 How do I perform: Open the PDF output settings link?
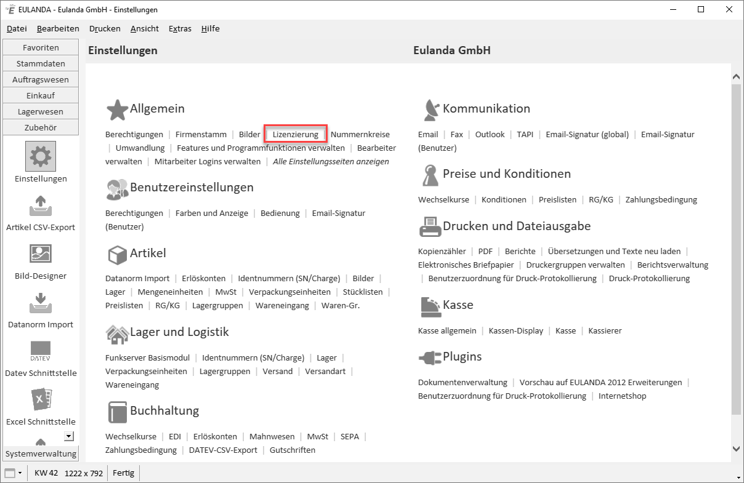[x=485, y=251]
